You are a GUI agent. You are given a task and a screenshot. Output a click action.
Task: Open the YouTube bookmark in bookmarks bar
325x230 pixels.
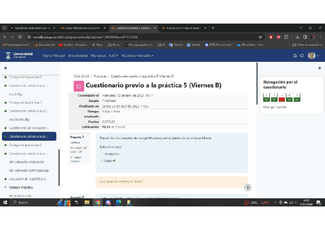(x=73, y=45)
